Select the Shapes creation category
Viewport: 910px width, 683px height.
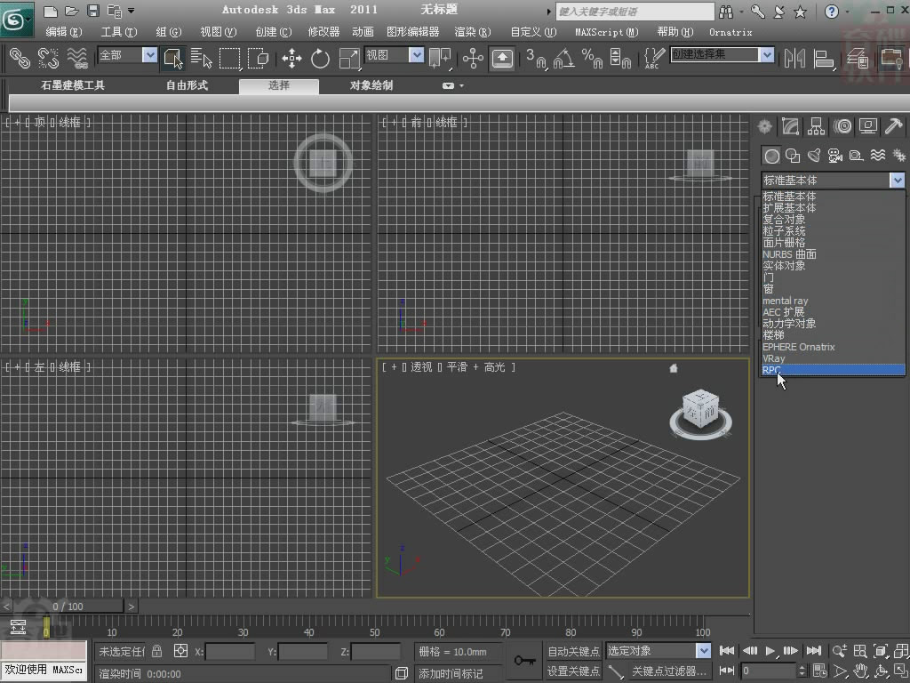(793, 156)
